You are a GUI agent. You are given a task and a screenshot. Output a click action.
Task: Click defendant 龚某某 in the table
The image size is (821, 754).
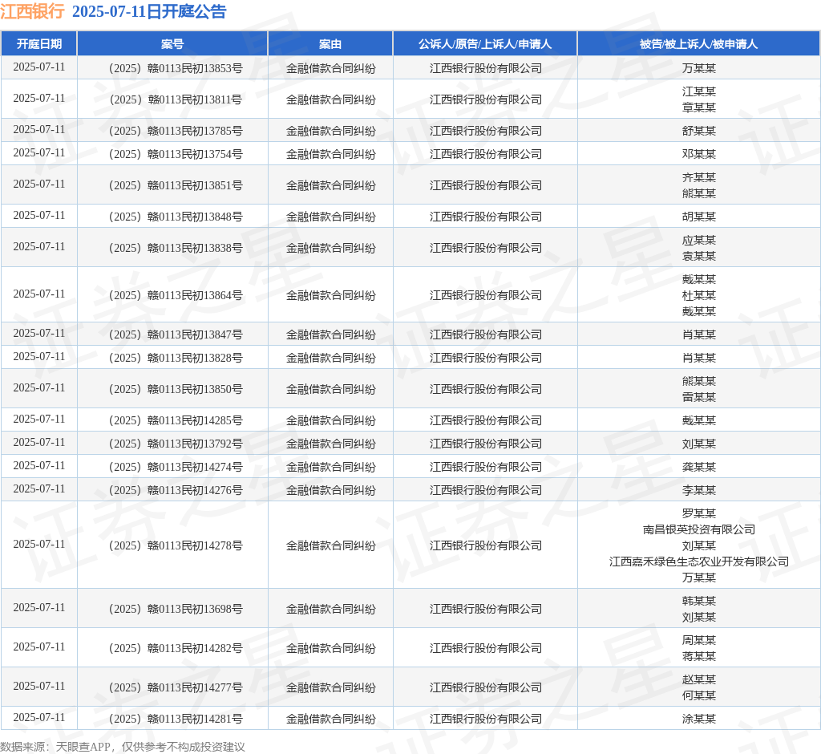(x=698, y=467)
